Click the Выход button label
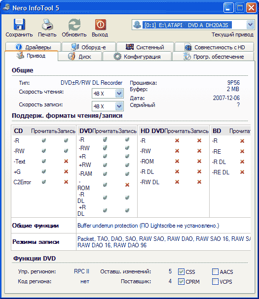 pyautogui.click(x=100, y=34)
